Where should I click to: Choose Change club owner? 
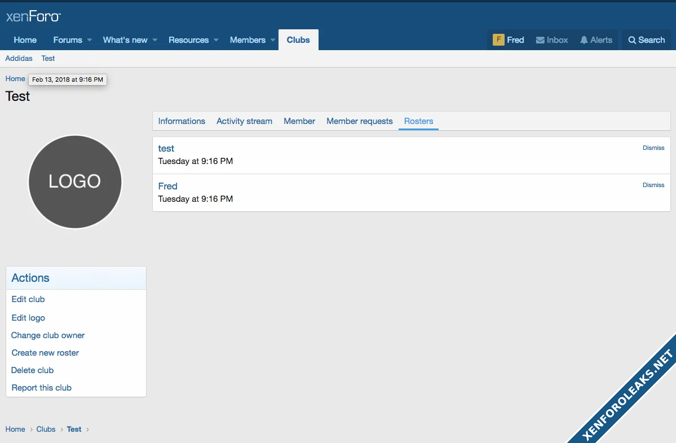(x=48, y=335)
